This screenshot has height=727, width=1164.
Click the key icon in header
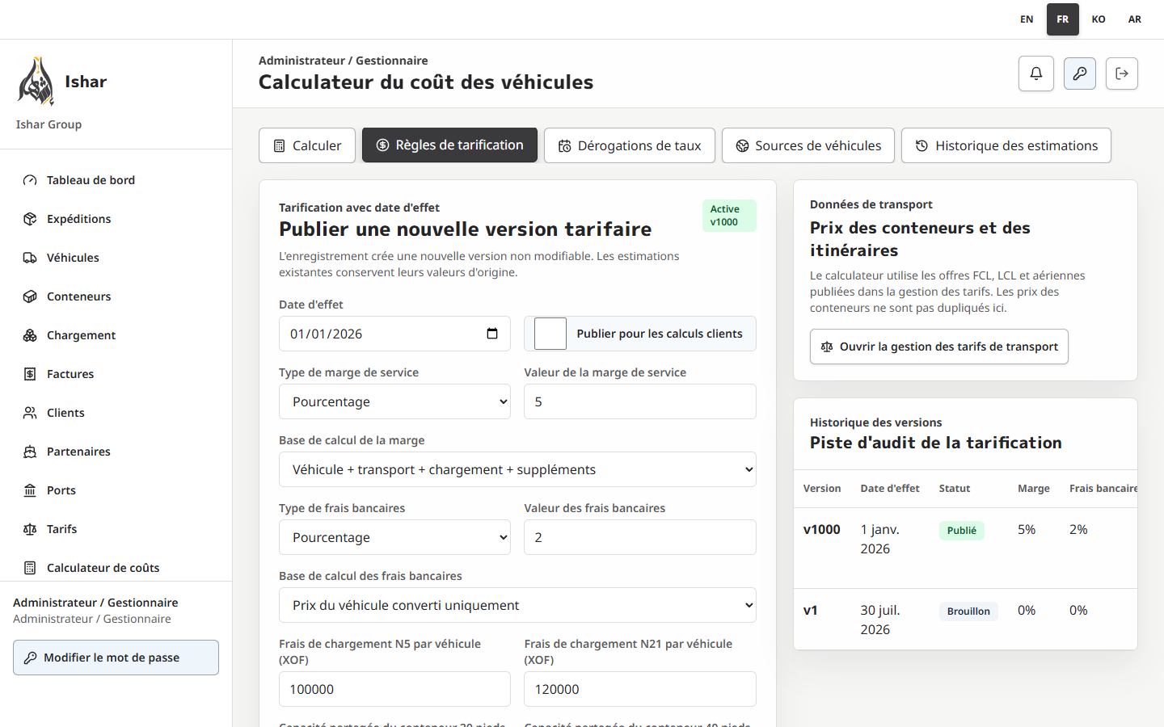[1080, 74]
